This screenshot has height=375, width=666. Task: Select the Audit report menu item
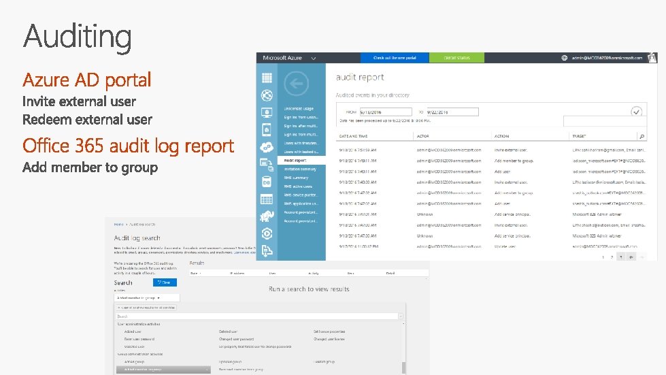[x=301, y=161]
